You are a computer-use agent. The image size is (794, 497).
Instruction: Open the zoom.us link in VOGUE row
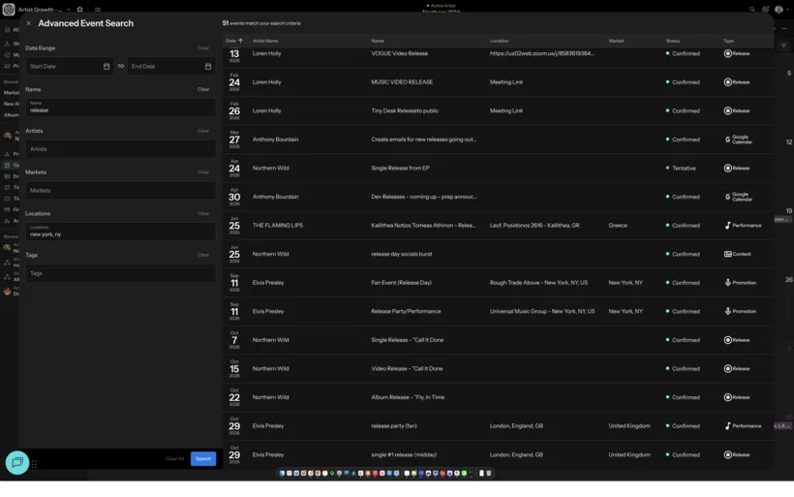(542, 53)
